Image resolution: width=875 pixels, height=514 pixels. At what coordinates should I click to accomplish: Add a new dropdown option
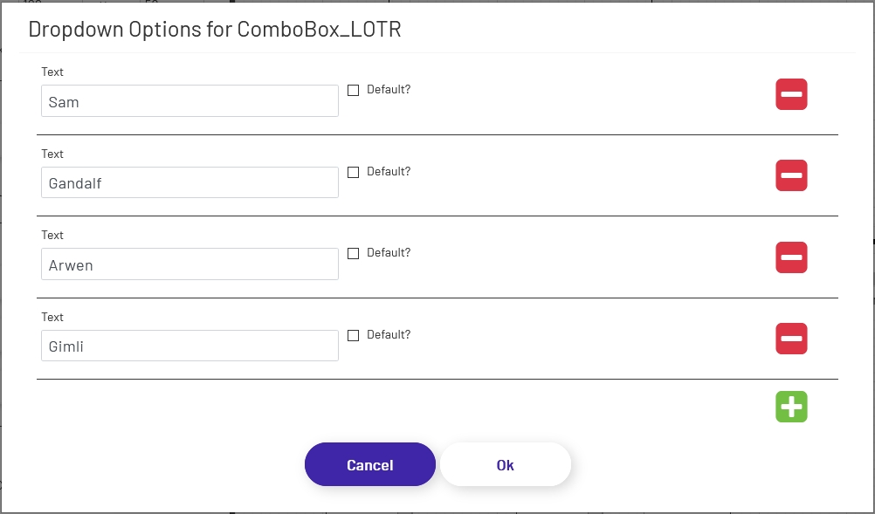(x=790, y=406)
